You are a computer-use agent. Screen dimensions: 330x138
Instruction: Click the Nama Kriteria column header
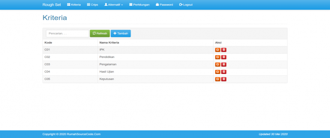(109, 42)
